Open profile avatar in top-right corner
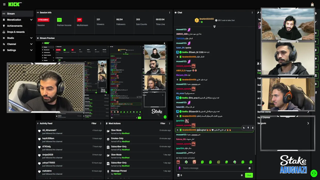 pyautogui.click(x=312, y=4)
